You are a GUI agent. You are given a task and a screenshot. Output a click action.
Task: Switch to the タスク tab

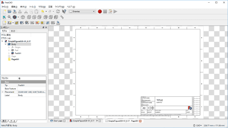click(13, 31)
